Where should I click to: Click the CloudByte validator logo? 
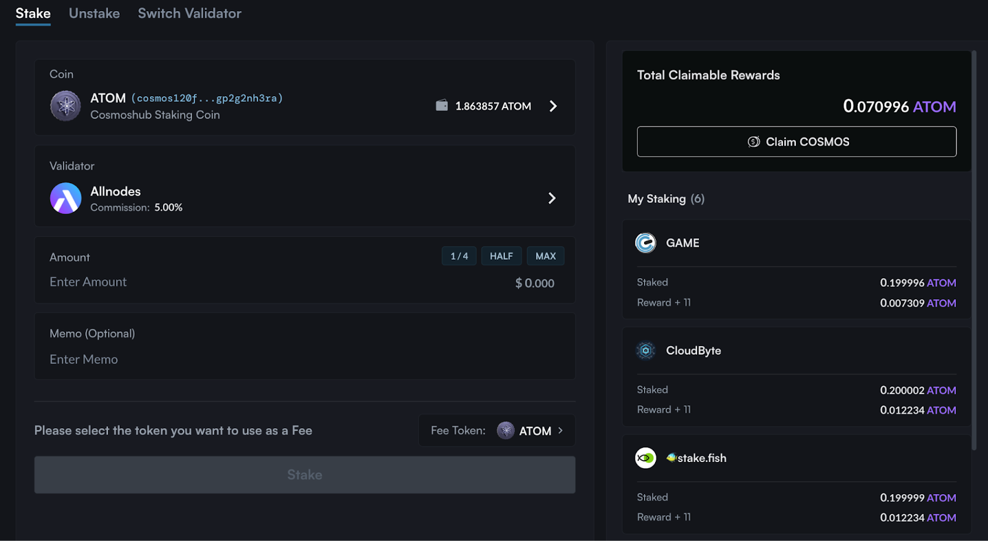pos(646,350)
